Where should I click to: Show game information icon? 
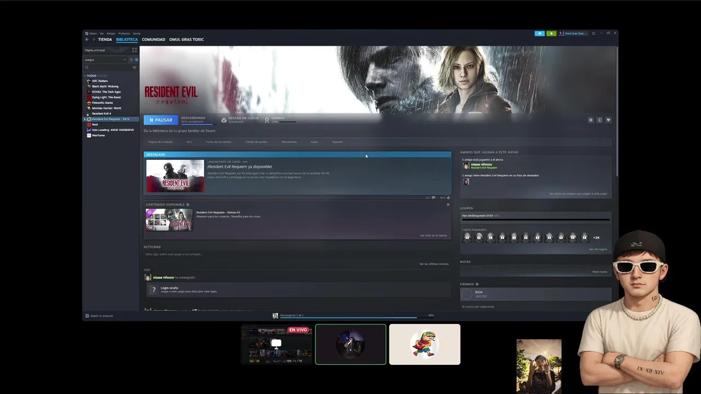[x=599, y=120]
